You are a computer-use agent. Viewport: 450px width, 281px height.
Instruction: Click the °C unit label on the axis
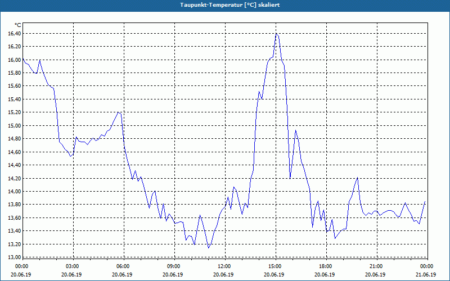(x=18, y=25)
